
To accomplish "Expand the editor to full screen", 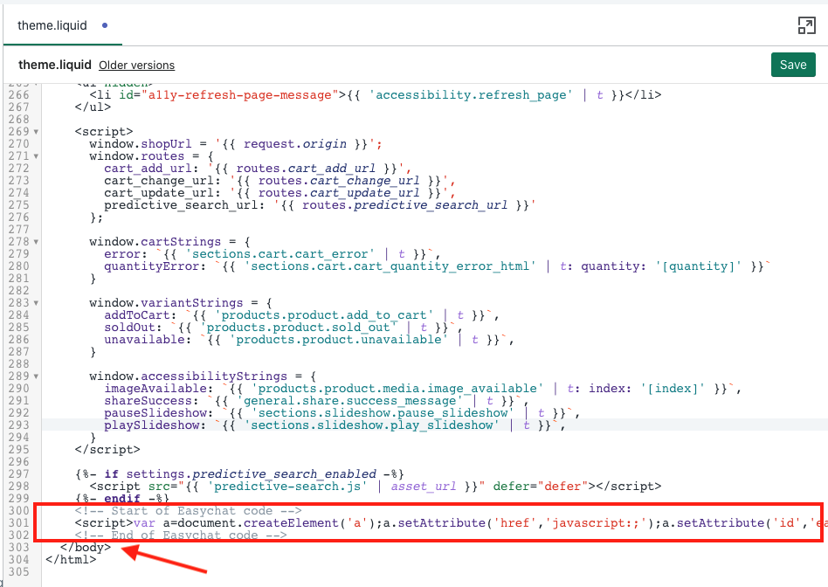I will coord(806,25).
